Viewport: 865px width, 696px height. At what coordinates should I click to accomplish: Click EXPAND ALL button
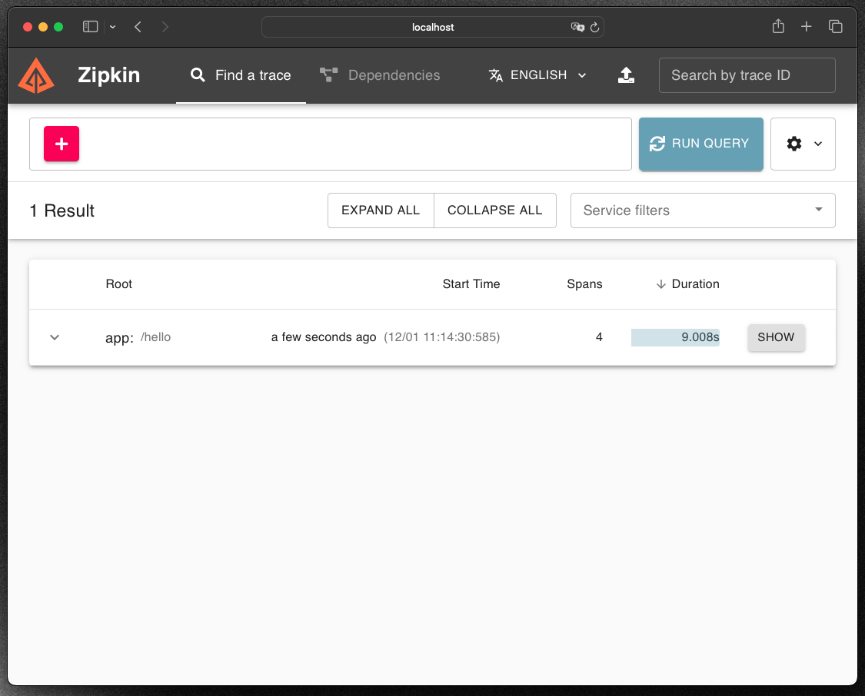381,210
